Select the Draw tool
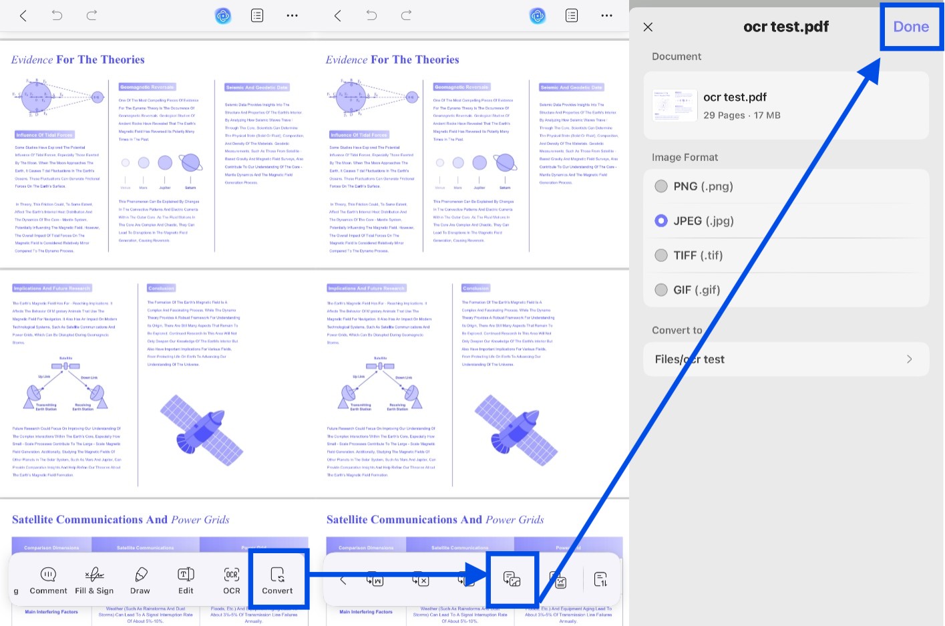 pos(140,580)
